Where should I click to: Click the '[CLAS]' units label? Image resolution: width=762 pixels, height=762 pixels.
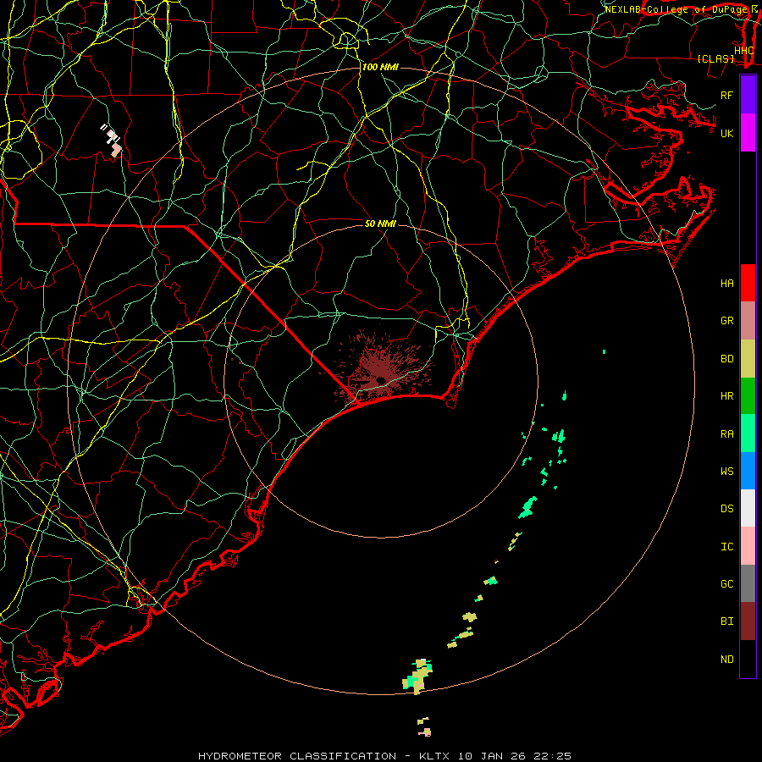[715, 58]
